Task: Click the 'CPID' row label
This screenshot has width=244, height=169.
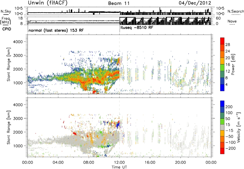Action: tap(7, 29)
